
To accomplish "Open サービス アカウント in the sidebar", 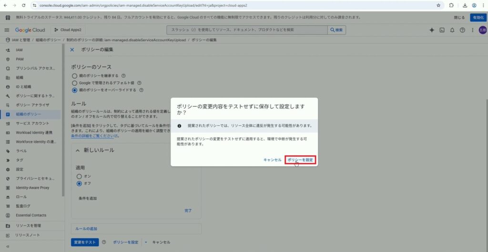I will click(x=32, y=123).
